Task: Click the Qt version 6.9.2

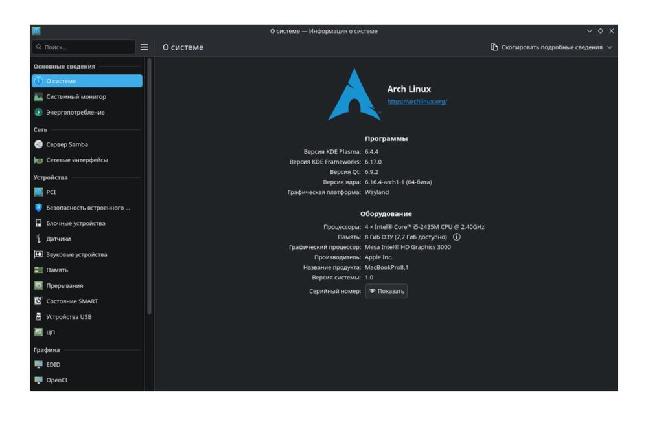Action: [371, 172]
